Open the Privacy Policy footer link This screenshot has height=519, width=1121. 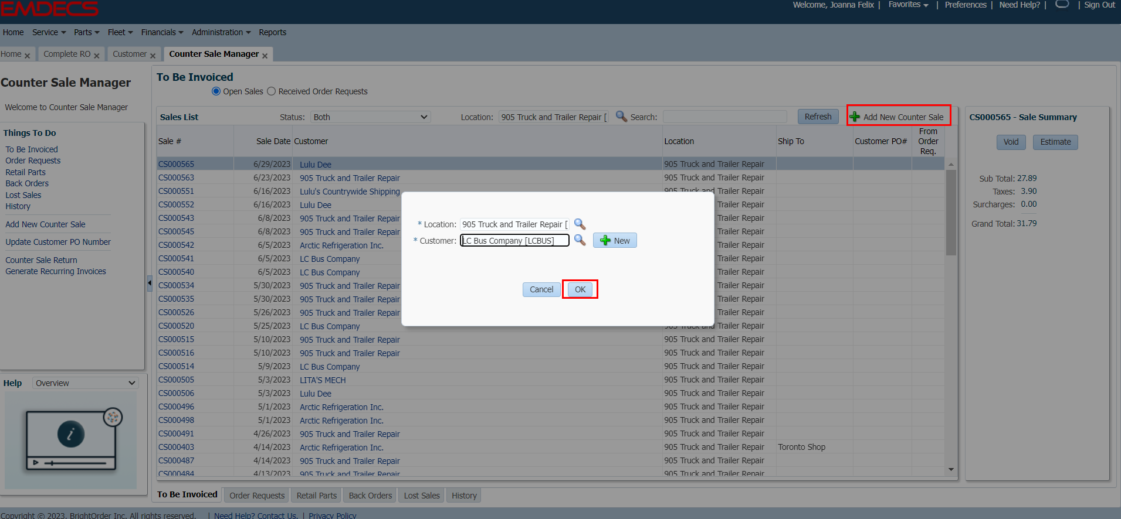pos(332,515)
